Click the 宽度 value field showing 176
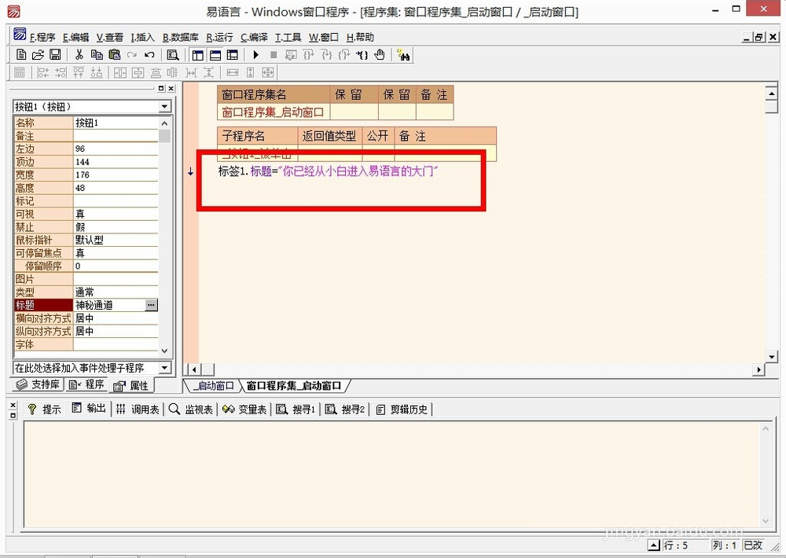This screenshot has height=558, width=786. pos(115,175)
